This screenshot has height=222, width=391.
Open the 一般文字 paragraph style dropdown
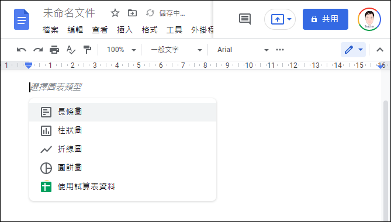(176, 50)
